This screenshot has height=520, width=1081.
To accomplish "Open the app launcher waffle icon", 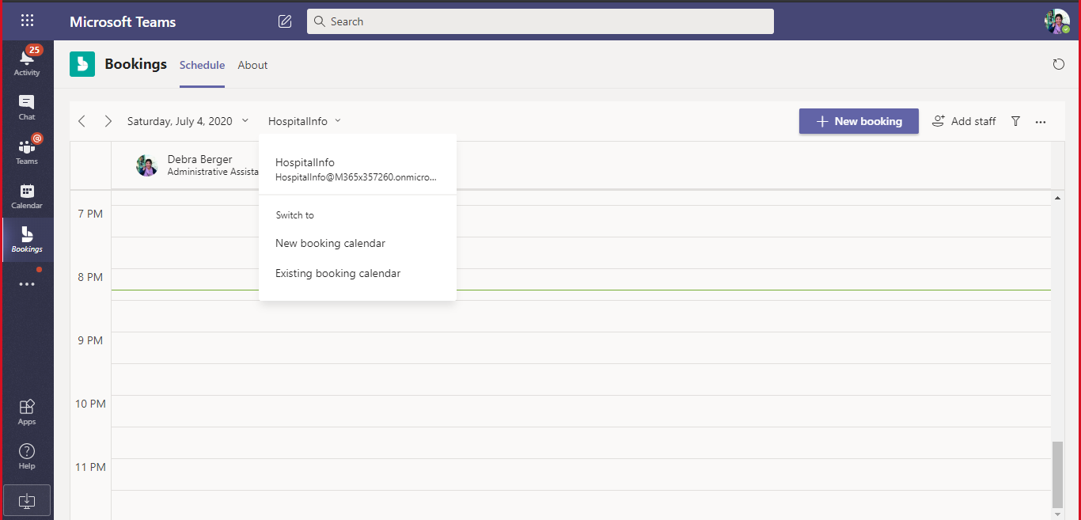I will tap(27, 21).
